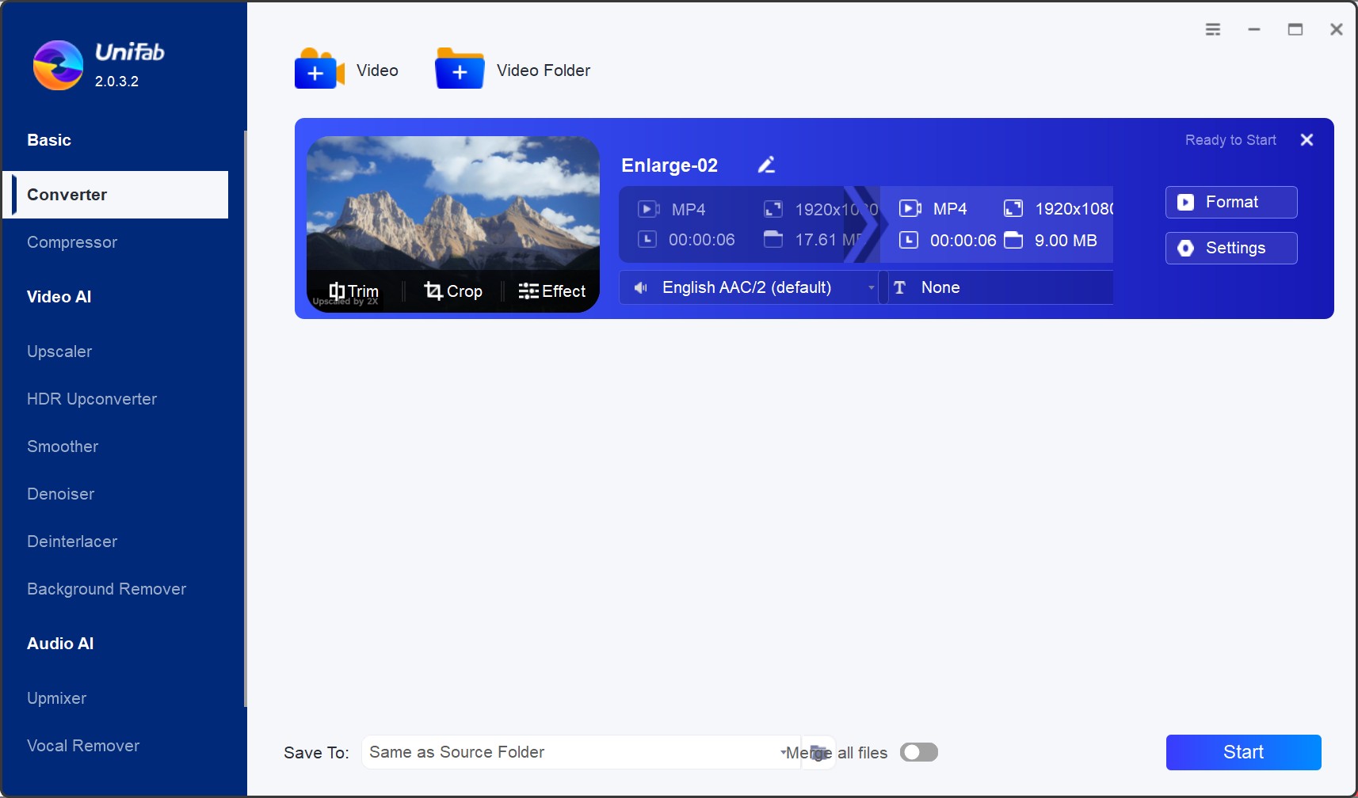This screenshot has width=1358, height=798.
Task: Click the subtitle T icon beside None
Action: pyautogui.click(x=899, y=287)
